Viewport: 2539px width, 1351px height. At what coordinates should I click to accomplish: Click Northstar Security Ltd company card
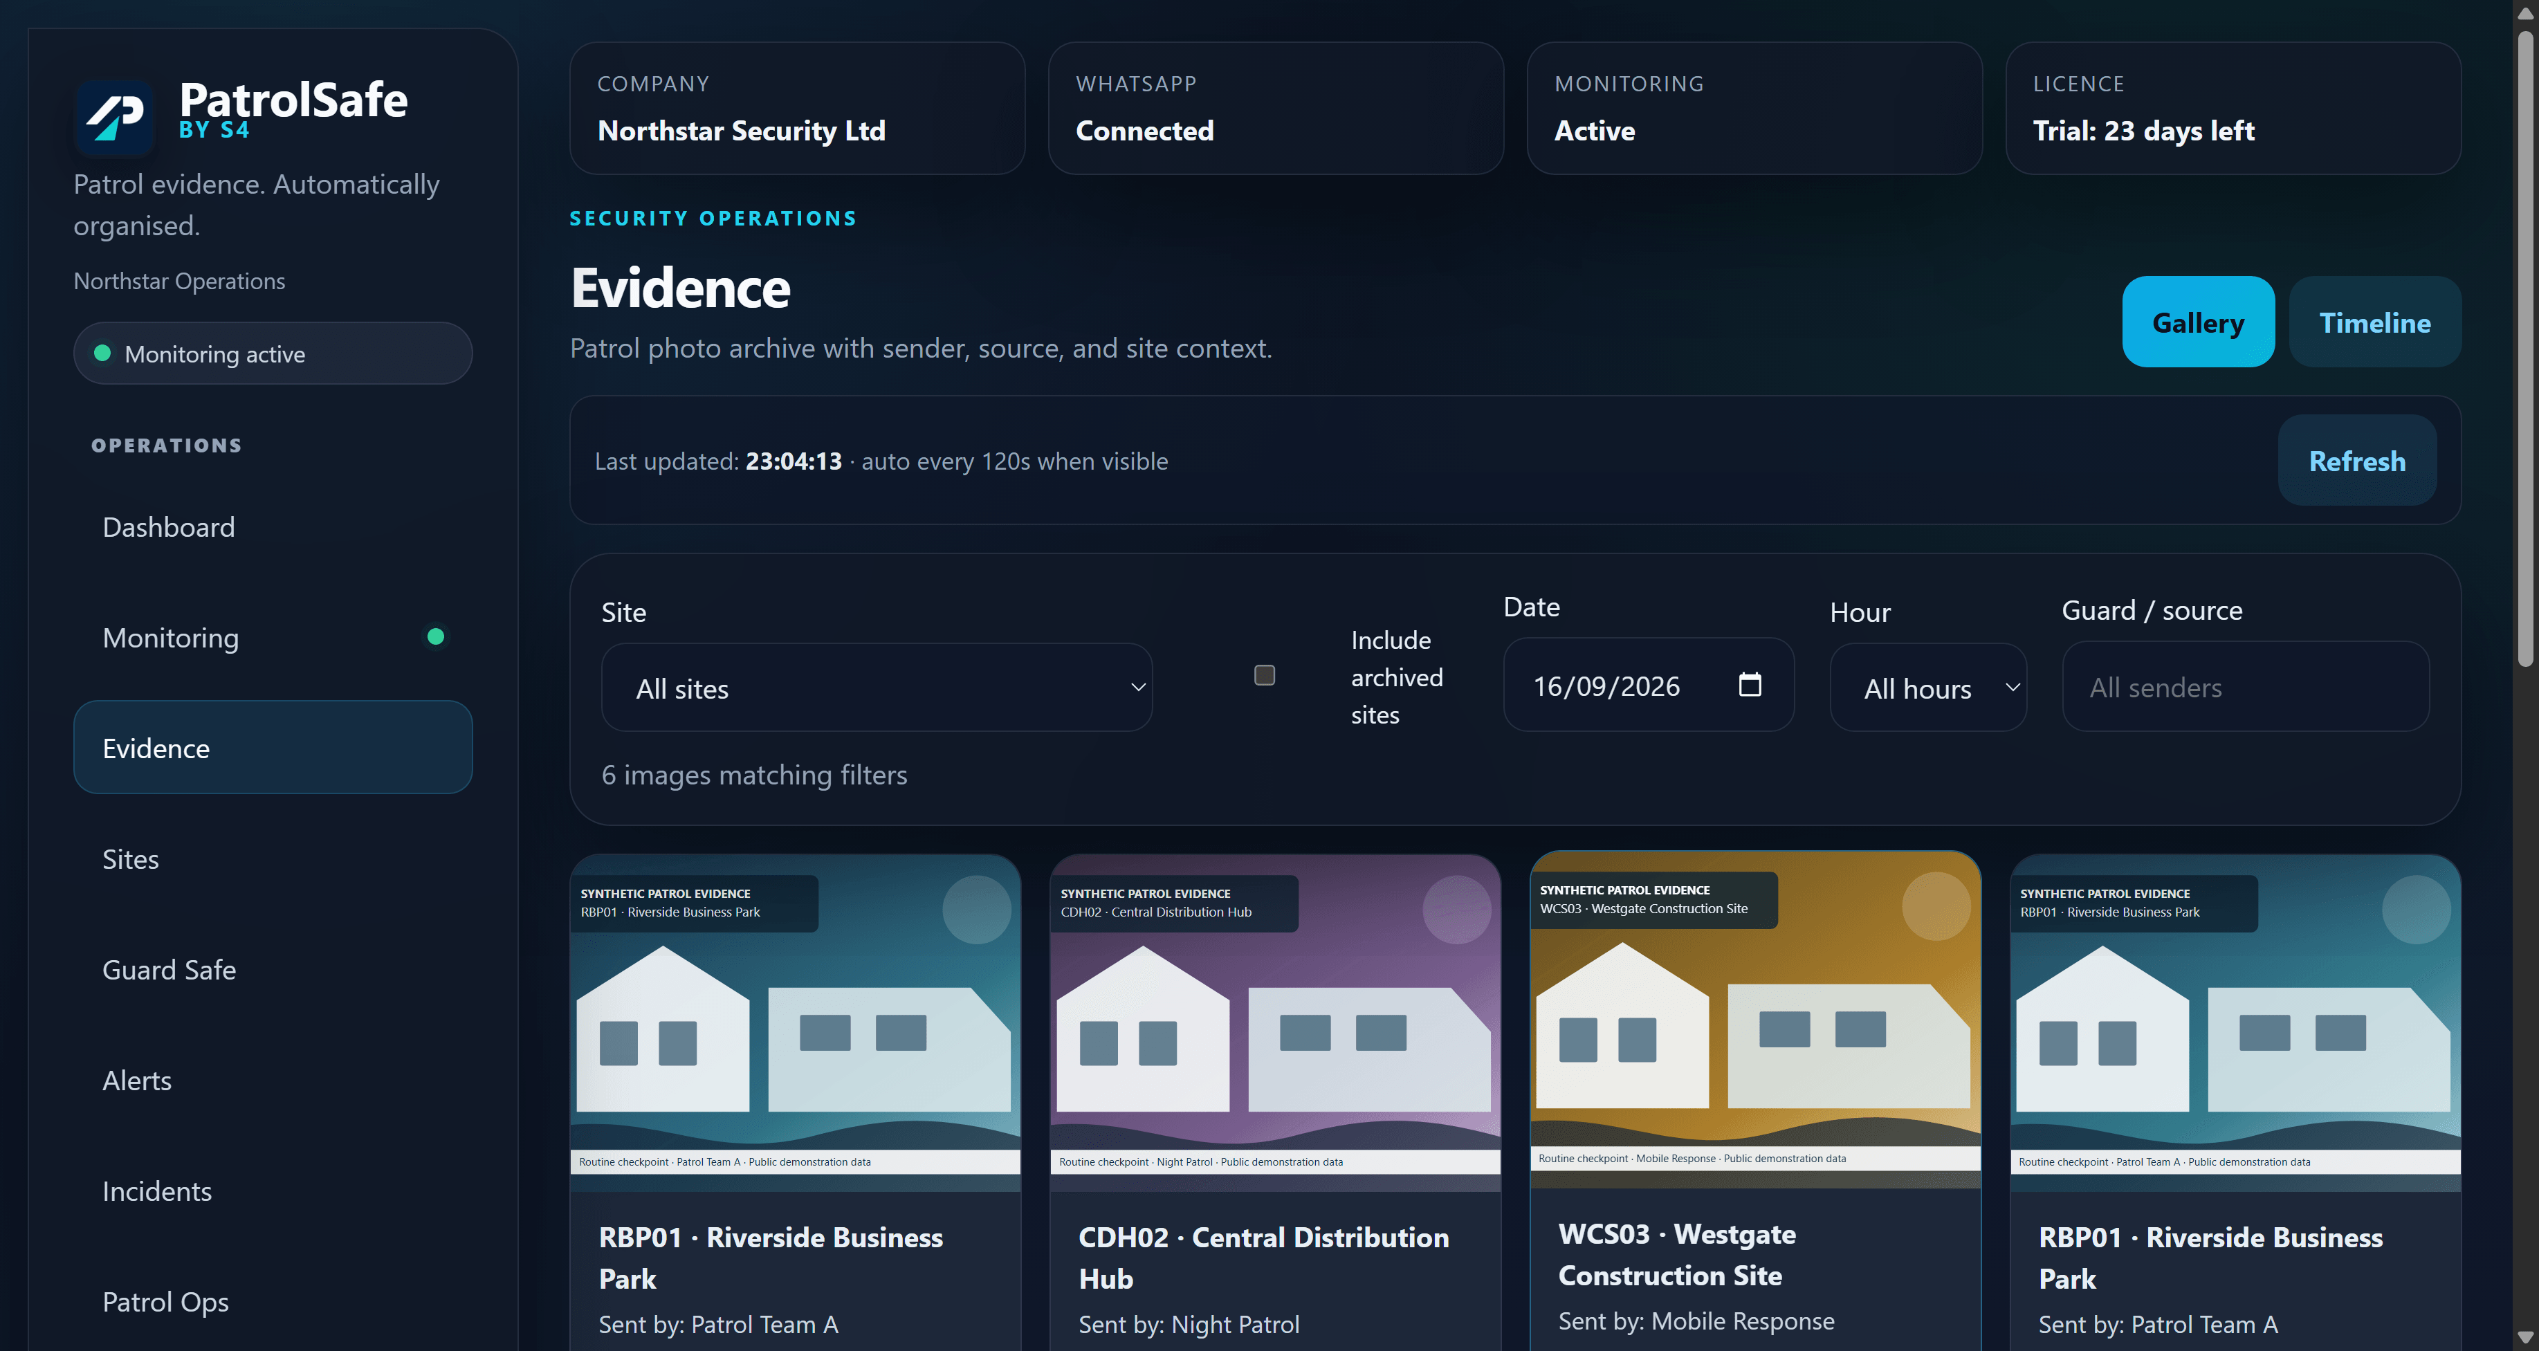(798, 109)
